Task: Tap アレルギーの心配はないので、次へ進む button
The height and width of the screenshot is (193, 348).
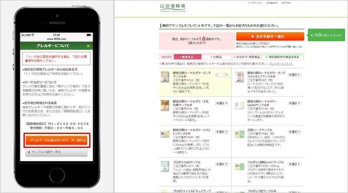Action: pyautogui.click(x=58, y=140)
